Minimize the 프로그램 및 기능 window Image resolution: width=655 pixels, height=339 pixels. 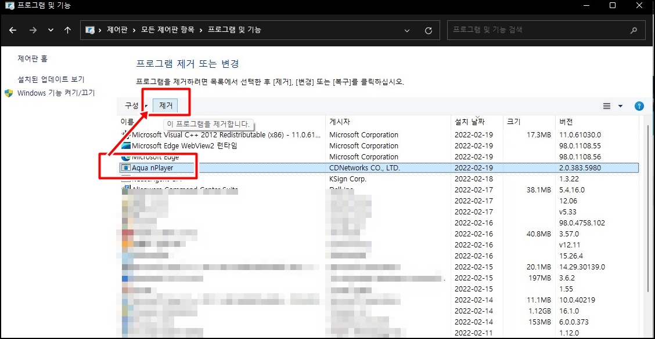tap(586, 5)
